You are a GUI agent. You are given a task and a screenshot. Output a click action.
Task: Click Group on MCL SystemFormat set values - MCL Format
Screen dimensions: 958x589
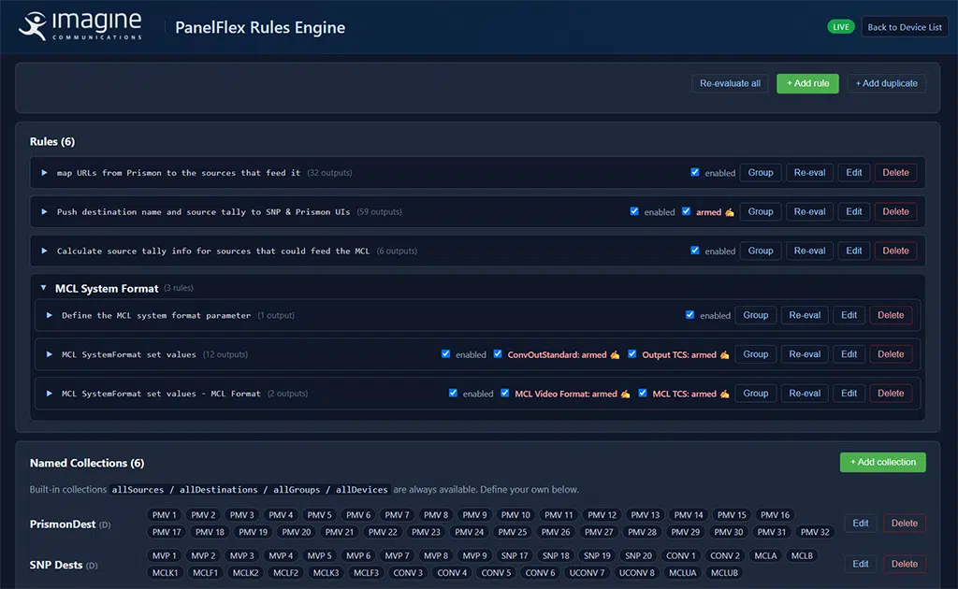[x=756, y=394]
